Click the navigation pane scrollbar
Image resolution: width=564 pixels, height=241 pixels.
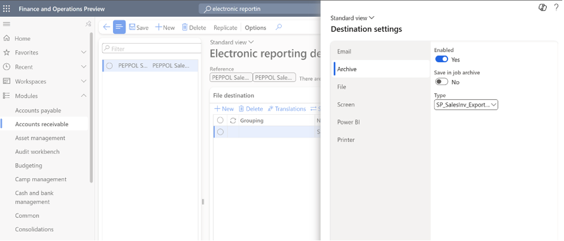(91, 108)
